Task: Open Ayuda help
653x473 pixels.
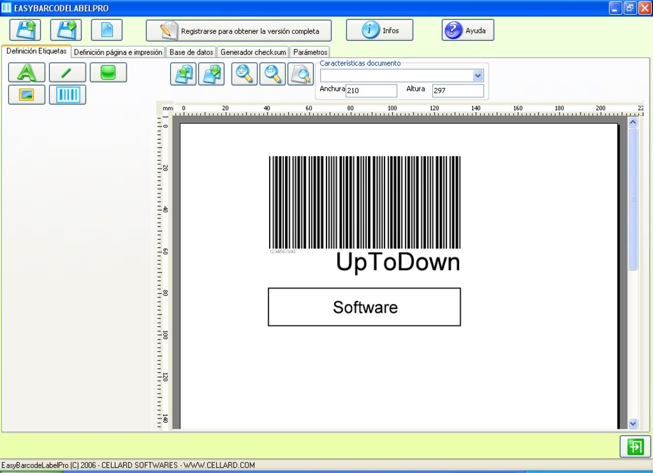Action: 468,30
